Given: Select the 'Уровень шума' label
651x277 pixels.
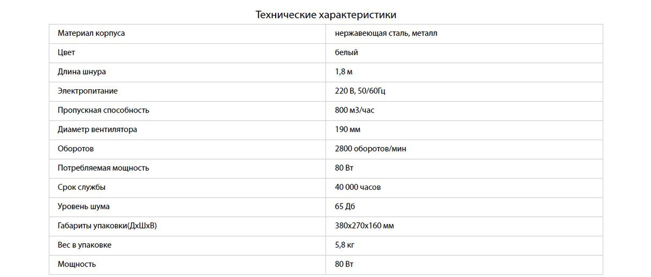Looking at the screenshot, I should (84, 207).
